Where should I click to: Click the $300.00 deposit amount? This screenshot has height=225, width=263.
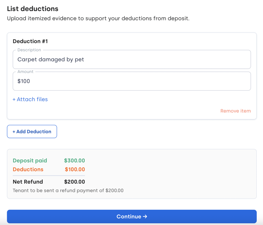click(75, 161)
